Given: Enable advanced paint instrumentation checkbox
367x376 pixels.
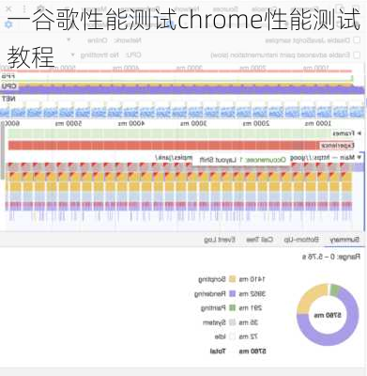Looking at the screenshot, I should point(357,55).
